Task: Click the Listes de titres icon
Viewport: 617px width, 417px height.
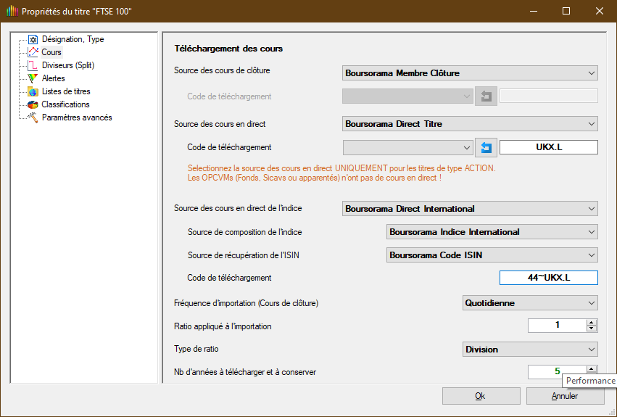Action: (x=33, y=91)
